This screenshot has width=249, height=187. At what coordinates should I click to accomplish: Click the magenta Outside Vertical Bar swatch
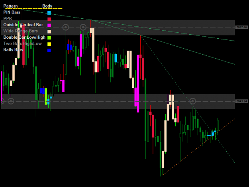point(49,25)
